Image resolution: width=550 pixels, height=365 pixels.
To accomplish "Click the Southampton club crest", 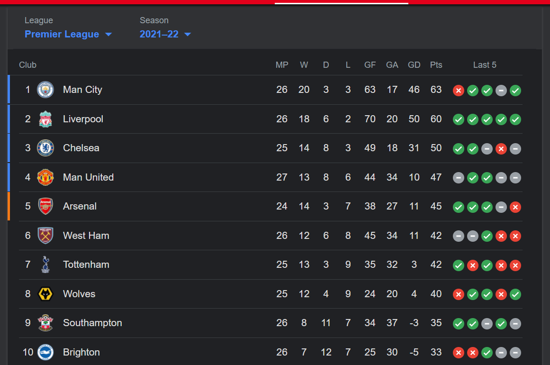I will tap(45, 323).
